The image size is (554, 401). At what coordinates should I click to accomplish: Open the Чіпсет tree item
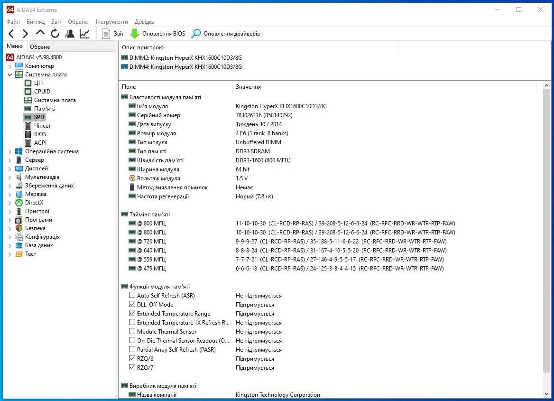[42, 126]
